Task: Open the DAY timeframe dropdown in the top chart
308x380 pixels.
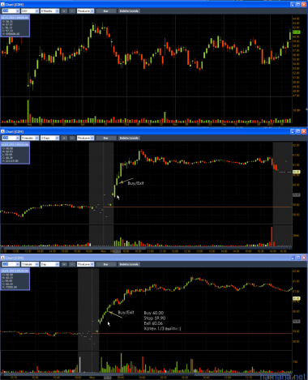Action: [30, 11]
